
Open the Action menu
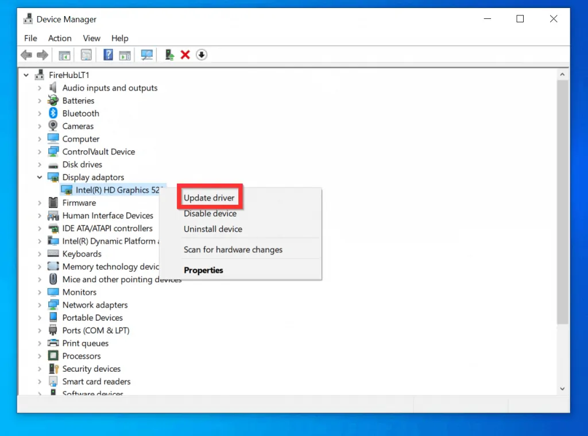(x=60, y=38)
